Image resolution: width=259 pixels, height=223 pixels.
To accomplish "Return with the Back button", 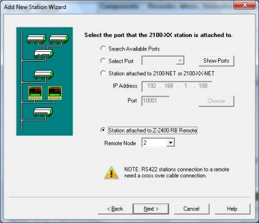I will [x=115, y=209].
